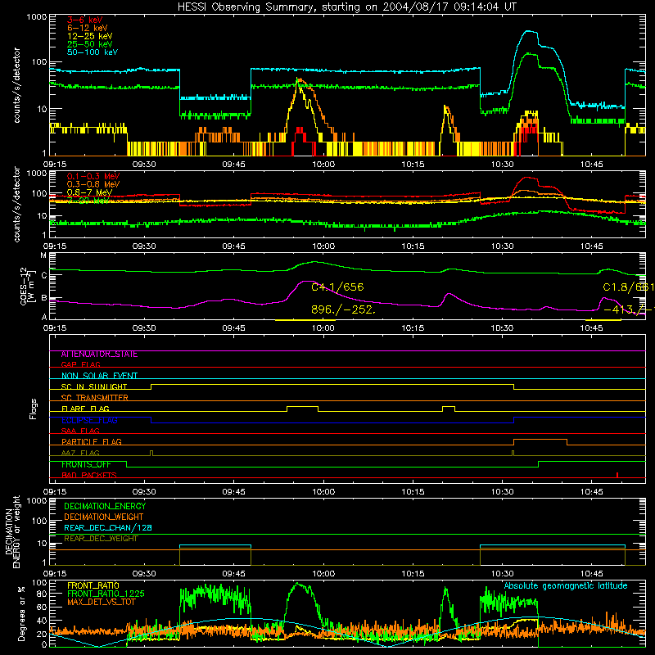
Task: Click the FRONTS_OFF flag label
Action: (86, 464)
